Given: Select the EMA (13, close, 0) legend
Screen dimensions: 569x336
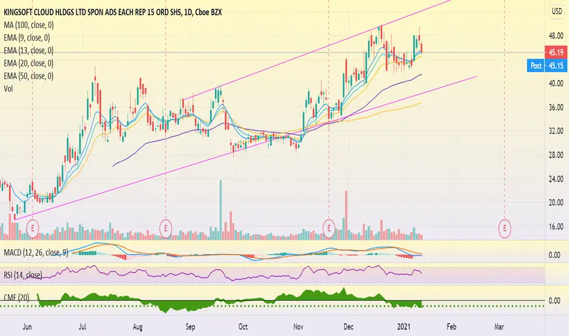Looking at the screenshot, I should [29, 51].
